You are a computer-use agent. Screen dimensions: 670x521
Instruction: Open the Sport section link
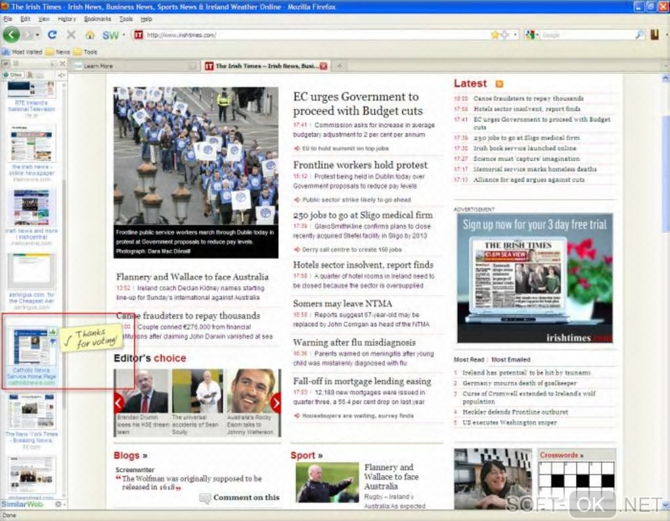306,455
